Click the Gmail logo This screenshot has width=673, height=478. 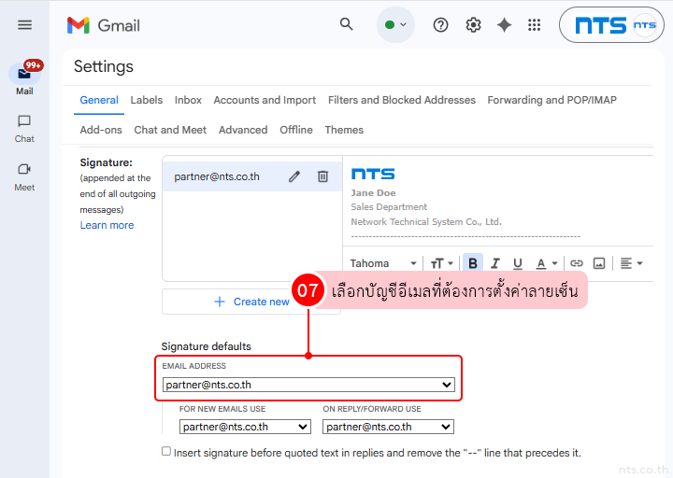point(104,25)
